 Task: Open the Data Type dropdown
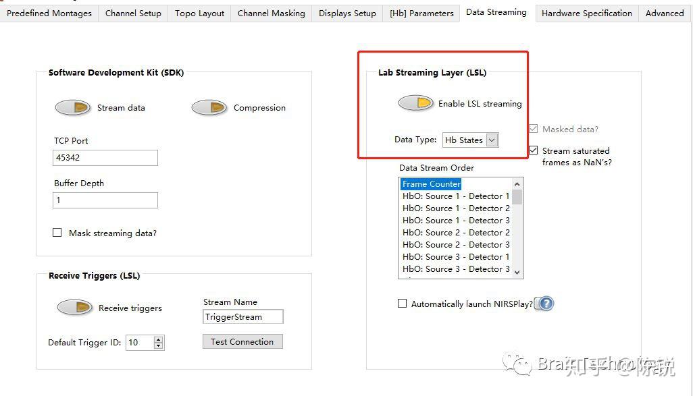[x=471, y=140]
